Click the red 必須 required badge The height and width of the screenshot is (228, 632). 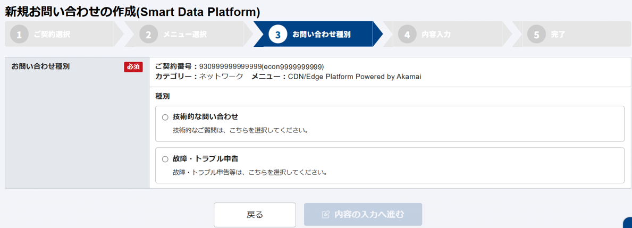133,67
